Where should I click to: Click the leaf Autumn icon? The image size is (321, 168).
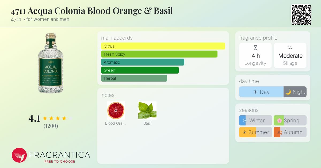point(279,132)
